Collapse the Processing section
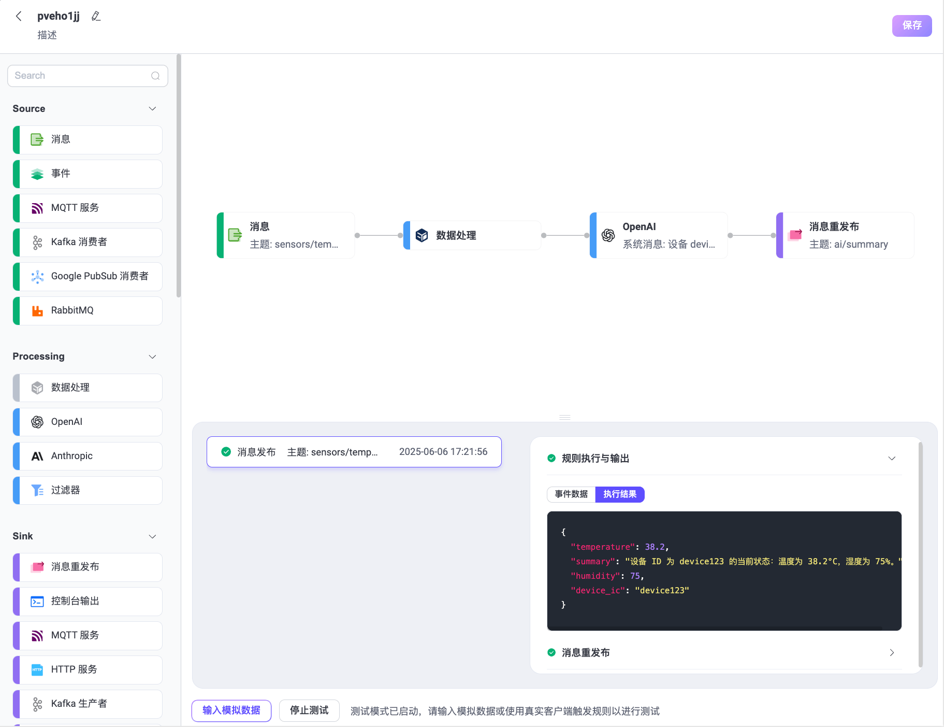Viewport: 944px width, 727px height. point(152,357)
